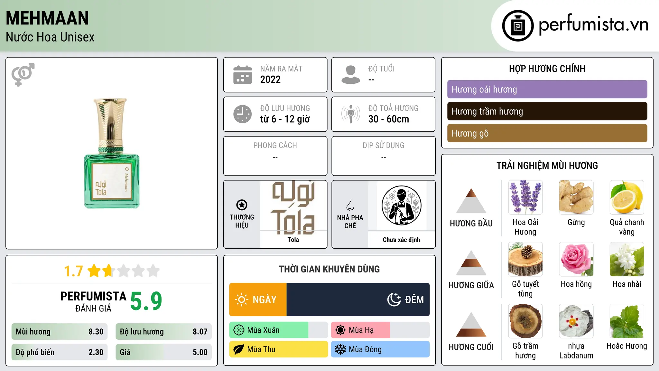Click the purple Hương oải hương accord bar
Image resolution: width=659 pixels, height=371 pixels.
click(547, 89)
